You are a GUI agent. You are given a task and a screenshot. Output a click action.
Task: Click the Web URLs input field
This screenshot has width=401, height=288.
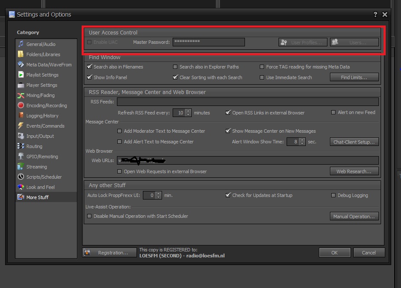tap(248, 160)
